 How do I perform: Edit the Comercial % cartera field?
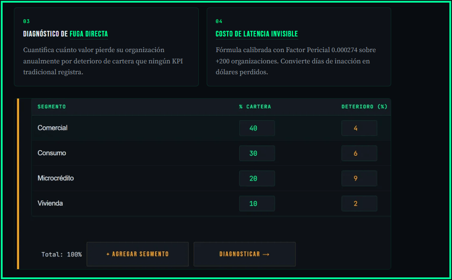pos(257,128)
